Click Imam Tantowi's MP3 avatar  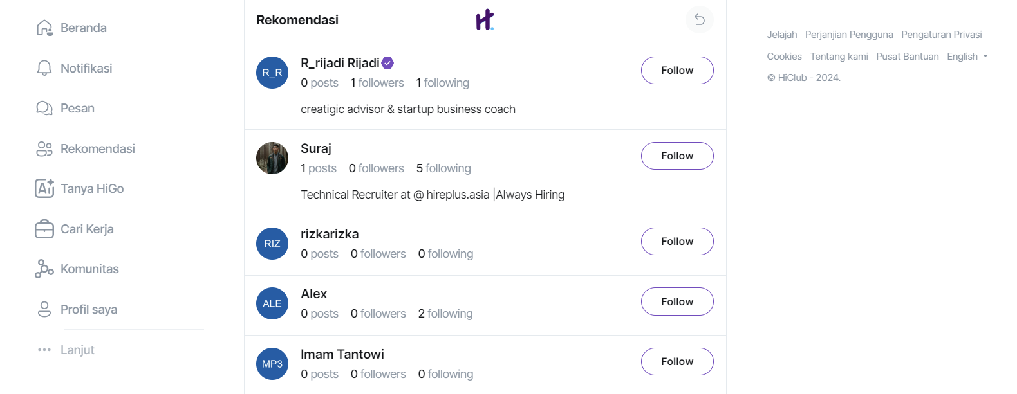272,364
